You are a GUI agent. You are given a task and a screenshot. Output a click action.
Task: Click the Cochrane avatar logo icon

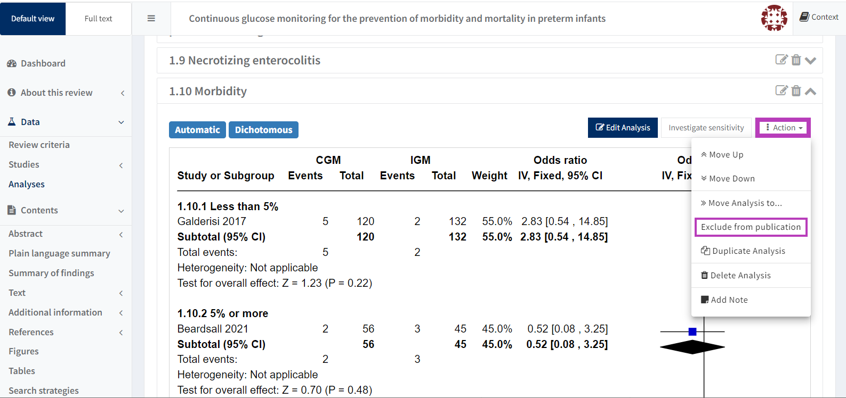pyautogui.click(x=774, y=18)
